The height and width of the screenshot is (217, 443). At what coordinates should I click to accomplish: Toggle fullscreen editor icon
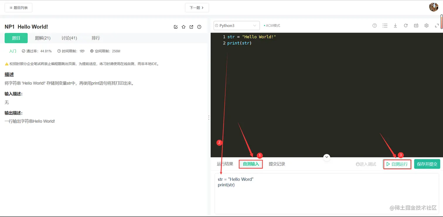tap(437, 25)
